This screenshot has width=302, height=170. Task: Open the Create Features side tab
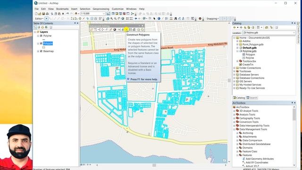tap(298, 33)
